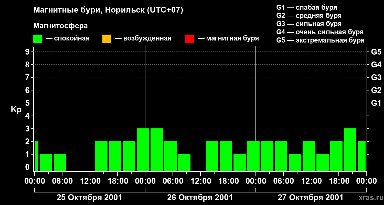Select the 'G2 — средняя буря' legend line
Screen dimensions: 384x205
coord(309,16)
